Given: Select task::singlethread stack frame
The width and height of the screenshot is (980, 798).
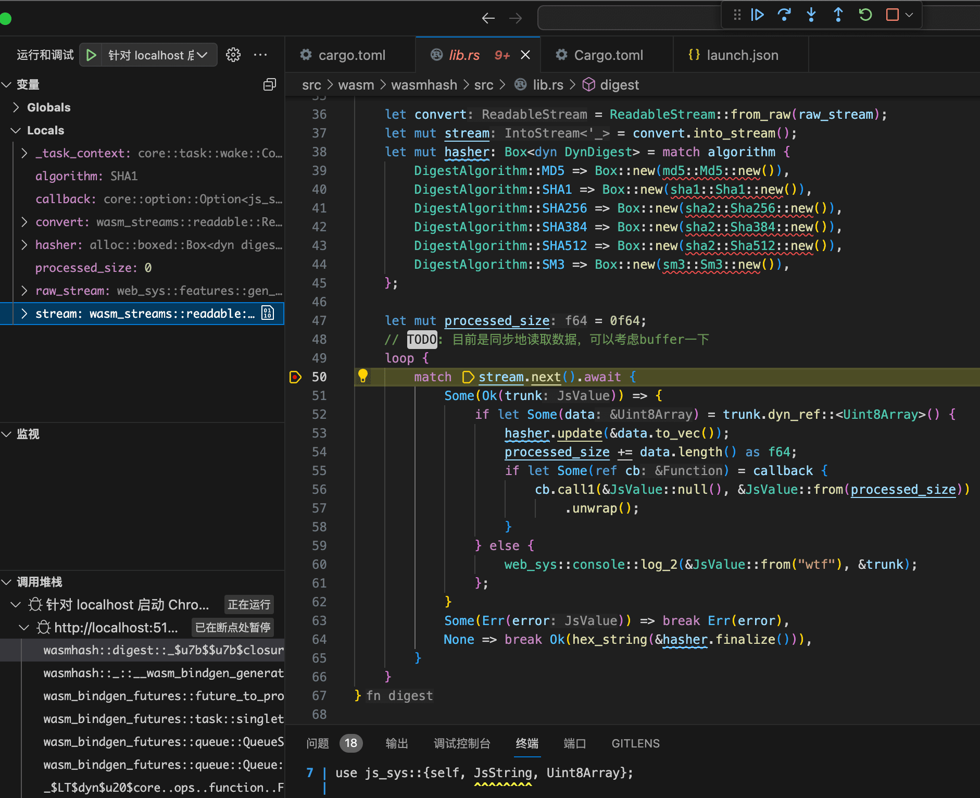Looking at the screenshot, I should point(142,719).
